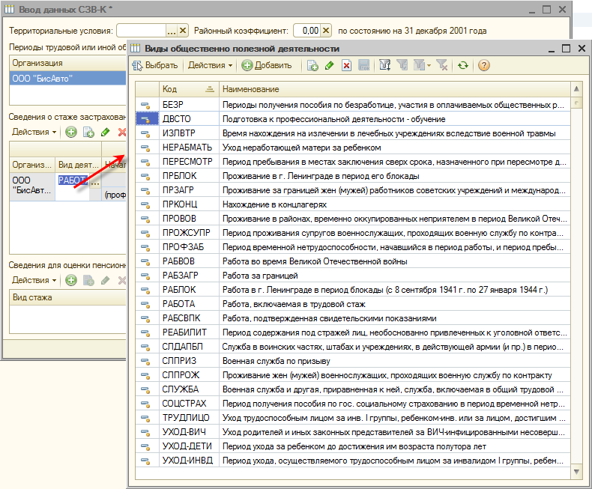
Task: Click ellipsis button next to Территориальные условия
Action: [172, 31]
